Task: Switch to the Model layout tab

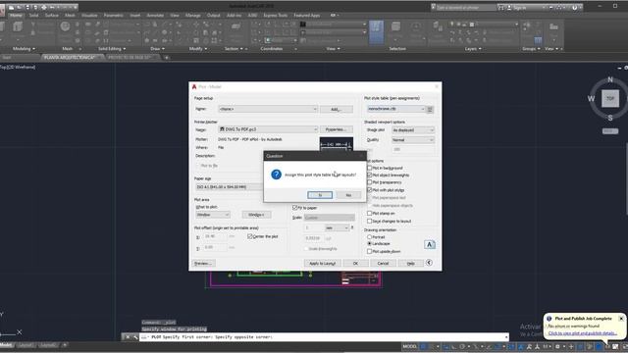Action: [6, 345]
